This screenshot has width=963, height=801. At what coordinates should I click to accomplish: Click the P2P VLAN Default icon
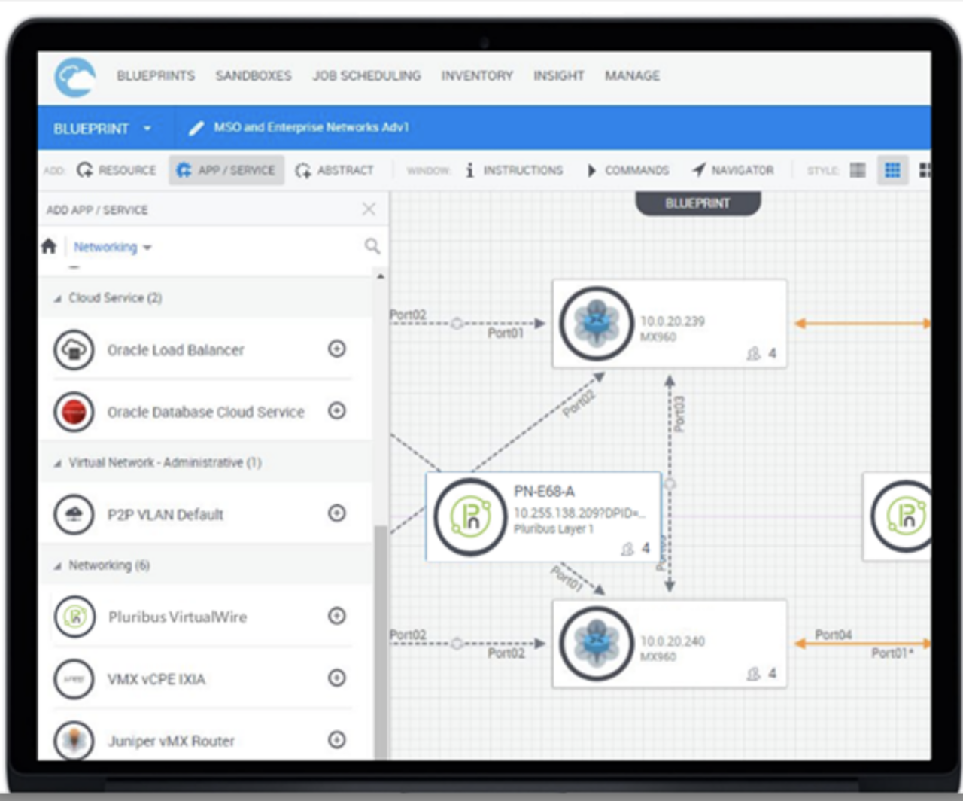74,514
